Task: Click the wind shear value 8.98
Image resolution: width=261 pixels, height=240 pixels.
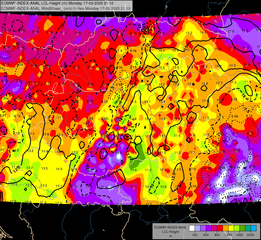Action: tap(133, 51)
